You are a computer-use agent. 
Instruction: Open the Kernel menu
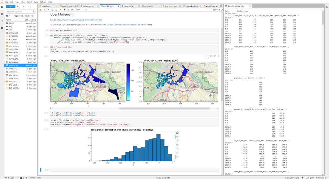(x=29, y=2)
